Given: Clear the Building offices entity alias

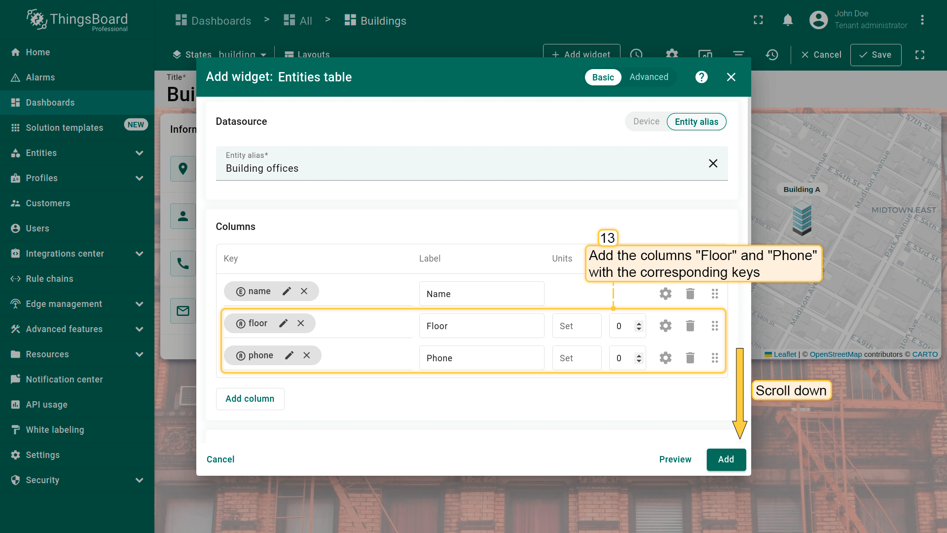Looking at the screenshot, I should [713, 163].
